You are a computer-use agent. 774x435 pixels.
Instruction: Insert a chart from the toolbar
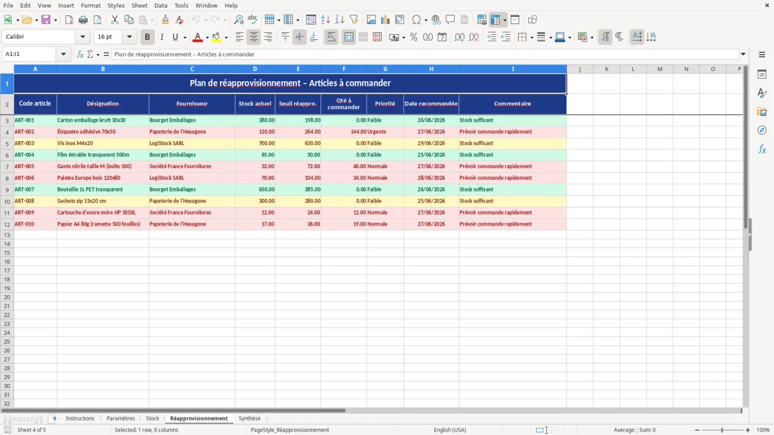(386, 20)
